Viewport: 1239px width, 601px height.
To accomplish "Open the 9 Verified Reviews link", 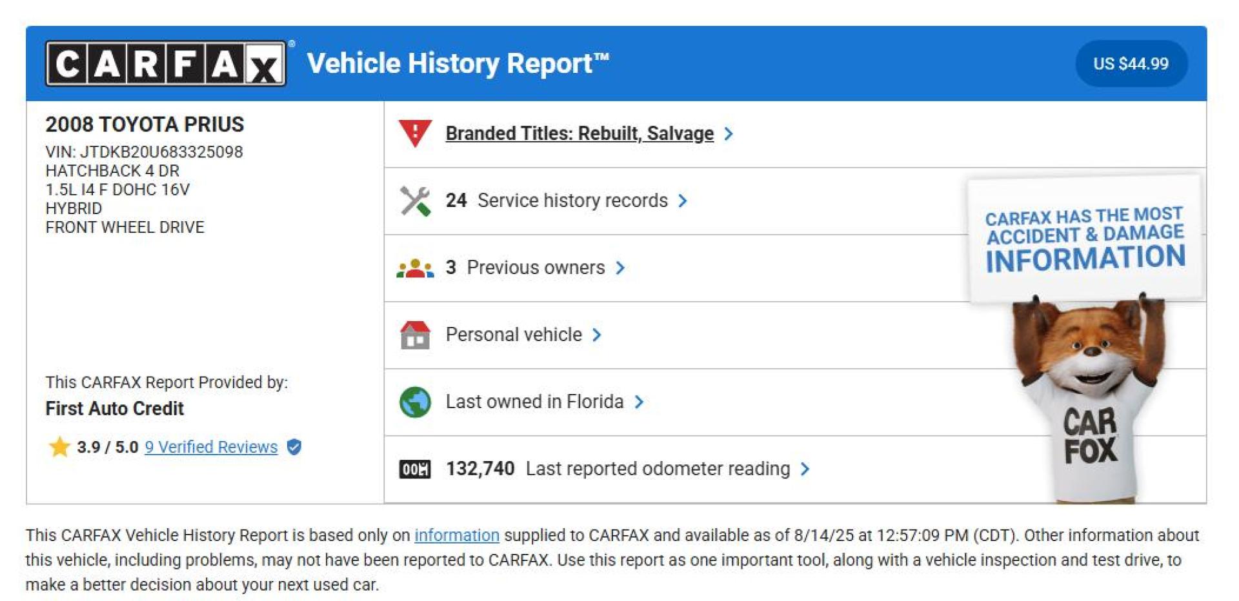I will pyautogui.click(x=211, y=447).
